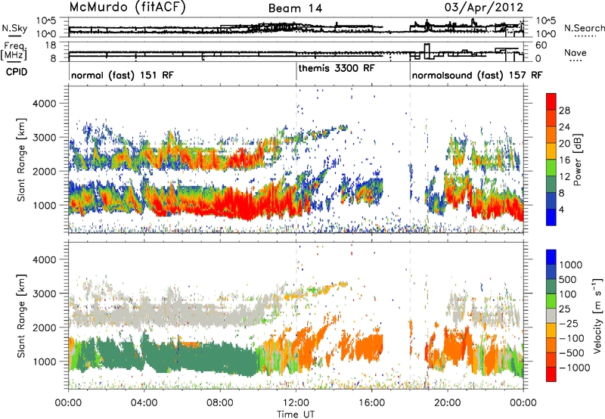Image resolution: width=605 pixels, height=419 pixels.
Task: Click the "16:00" time tick label
Action: 371,403
